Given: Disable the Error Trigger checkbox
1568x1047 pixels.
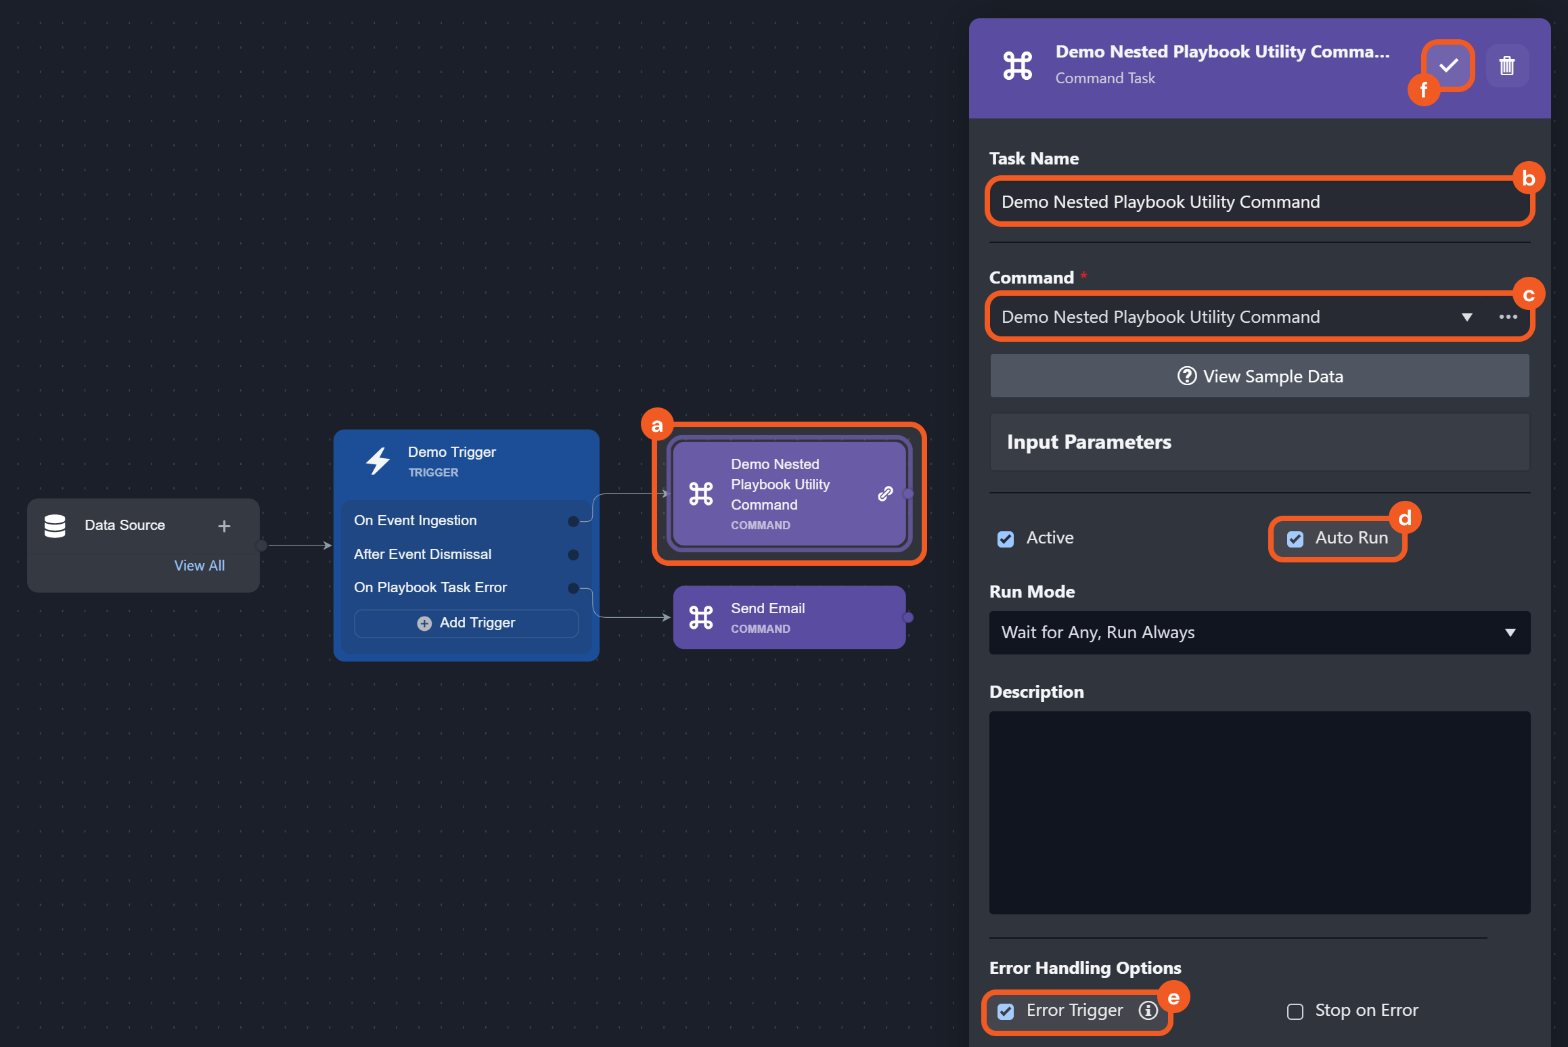Looking at the screenshot, I should 1006,1011.
